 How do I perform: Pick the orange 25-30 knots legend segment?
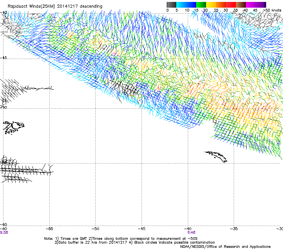pyautogui.click(x=221, y=5)
